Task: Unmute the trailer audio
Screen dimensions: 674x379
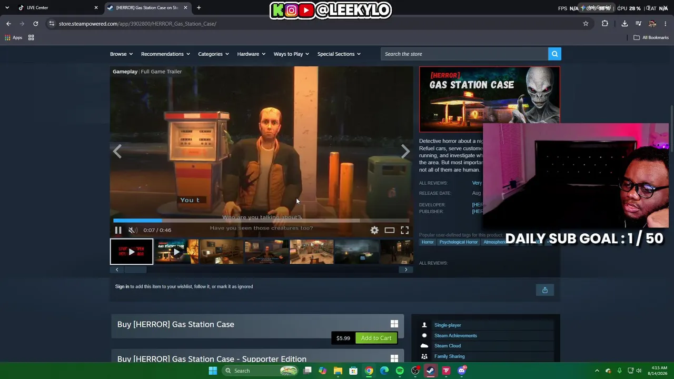Action: [133, 230]
